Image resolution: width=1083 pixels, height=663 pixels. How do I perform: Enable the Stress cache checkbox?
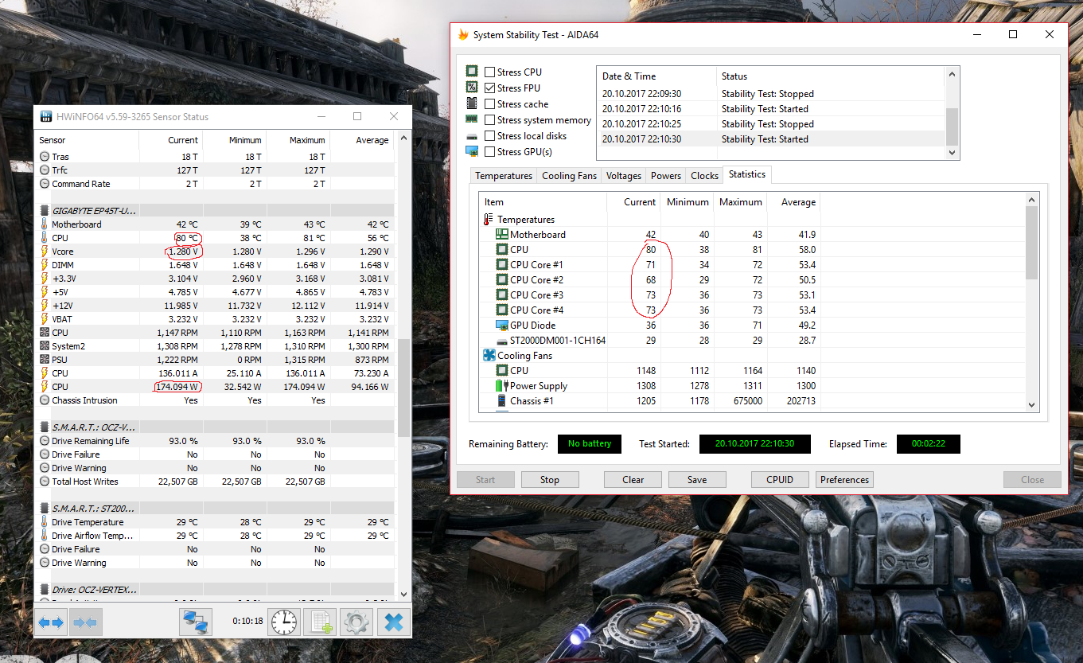490,104
